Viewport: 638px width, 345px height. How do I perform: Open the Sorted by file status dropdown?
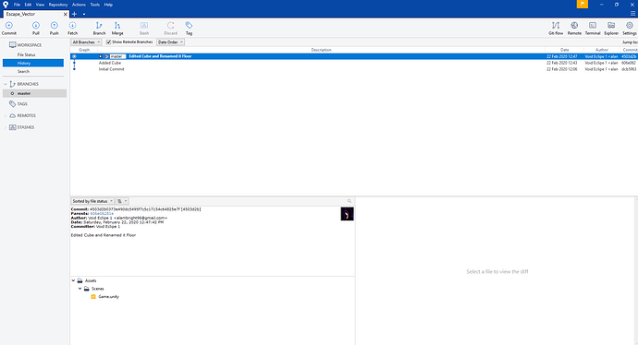pos(92,201)
